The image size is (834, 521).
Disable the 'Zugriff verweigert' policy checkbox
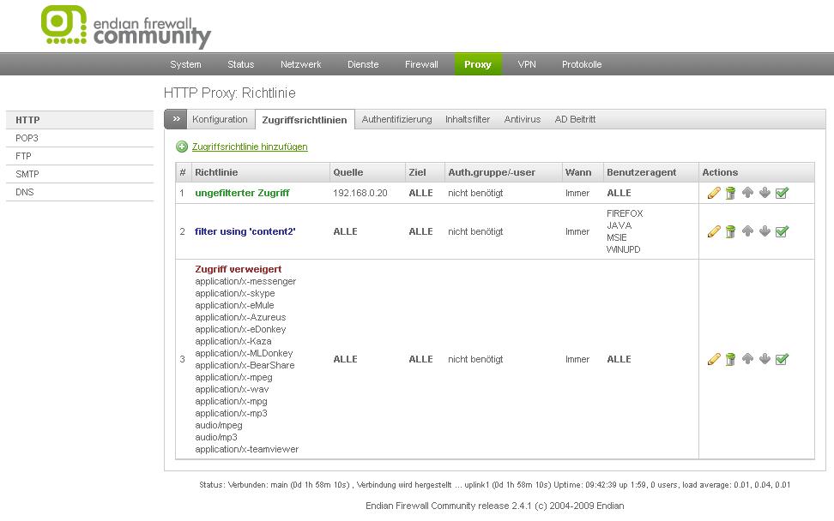[782, 359]
